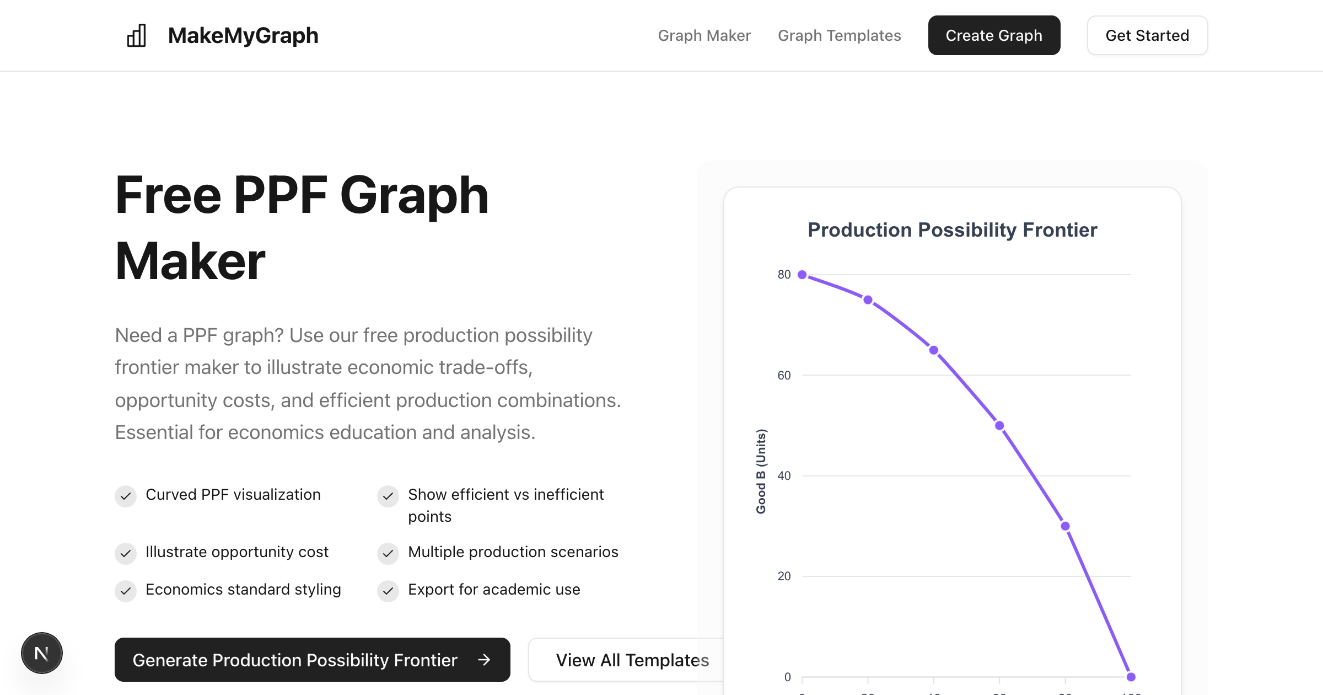The width and height of the screenshot is (1323, 695).
Task: Toggle the check for 'Multiple production scenarios'
Action: tap(389, 553)
